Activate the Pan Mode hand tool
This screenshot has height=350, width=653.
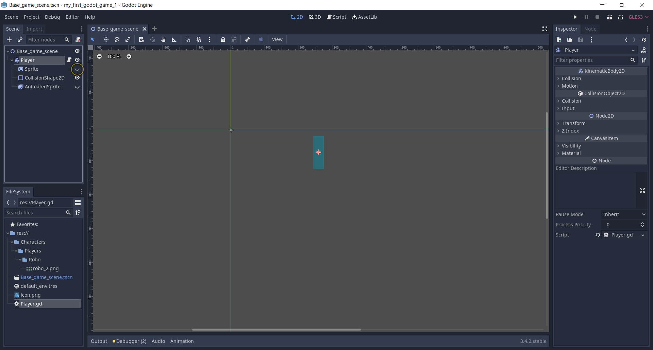click(163, 39)
